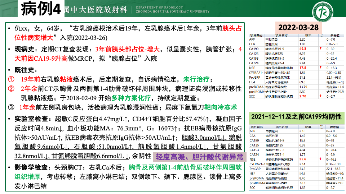This screenshot has width=346, height=194.
Task: Select the slide title 病例4
Action: tap(41, 9)
